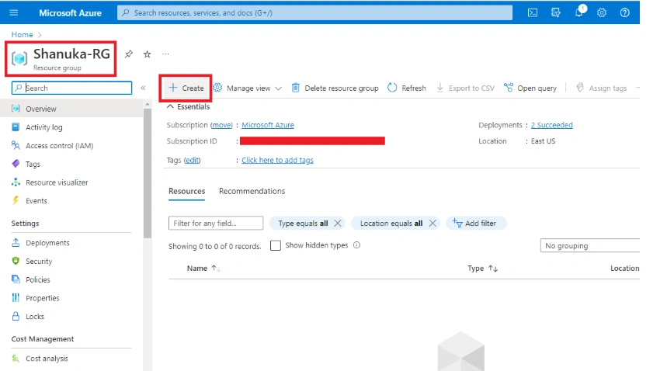Click the Cost analysis icon
This screenshot has height=371, width=660.
pyautogui.click(x=16, y=359)
